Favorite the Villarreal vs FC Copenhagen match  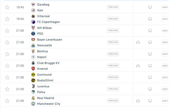tap(7, 19)
